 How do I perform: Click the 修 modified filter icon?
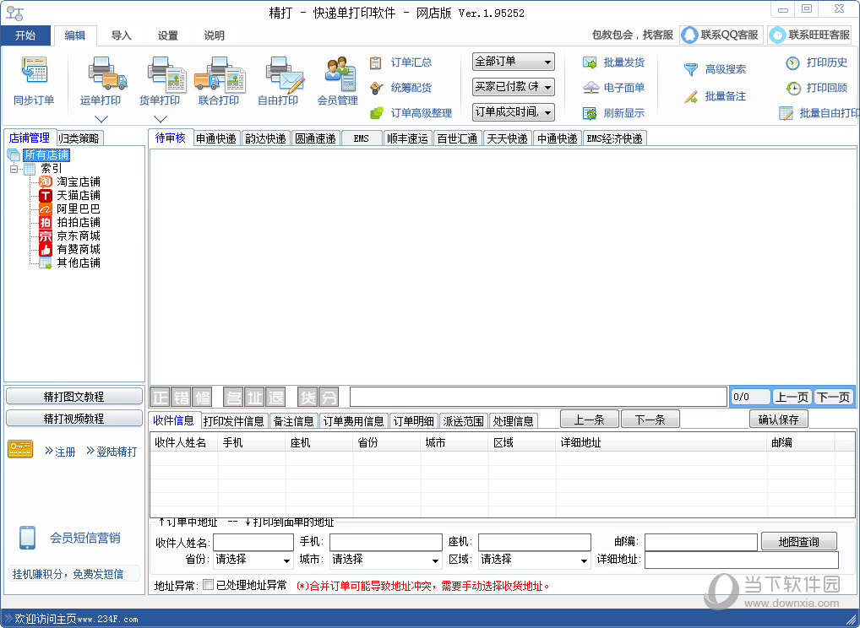point(203,397)
